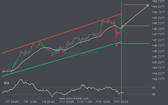Click the price label 144.2277
This screenshot has width=168, height=105.
coord(158,74)
